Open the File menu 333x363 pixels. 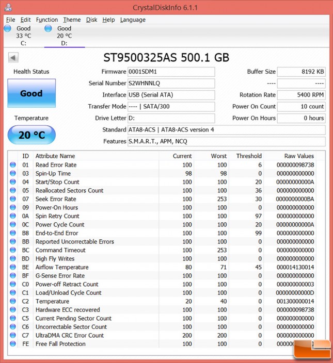click(10, 20)
